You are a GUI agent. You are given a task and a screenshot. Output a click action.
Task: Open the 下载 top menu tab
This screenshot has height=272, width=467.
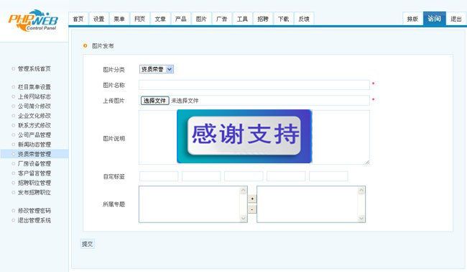coord(284,19)
